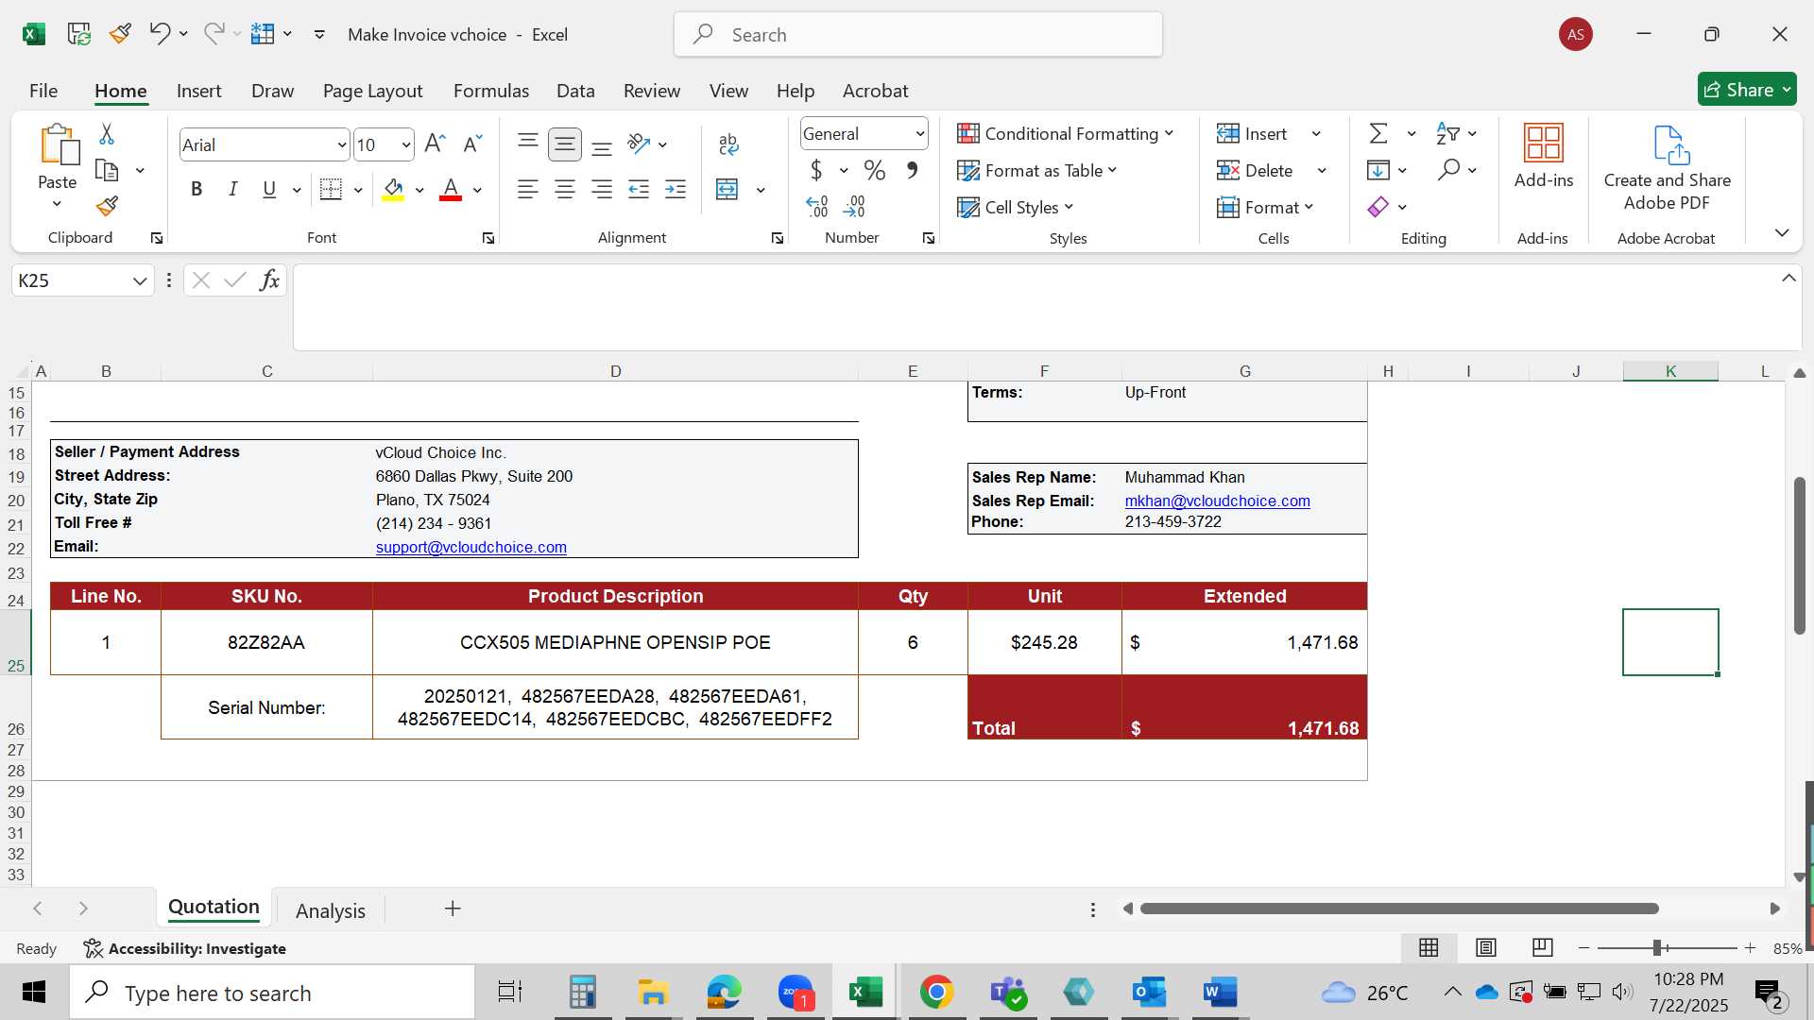The image size is (1814, 1020).
Task: Click the Clear eraser icon
Action: pos(1378,207)
